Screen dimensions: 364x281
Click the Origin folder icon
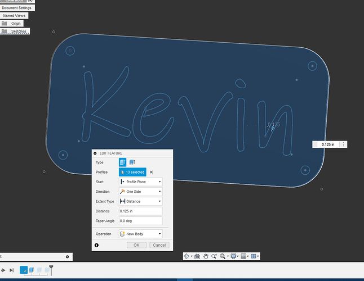4,24
